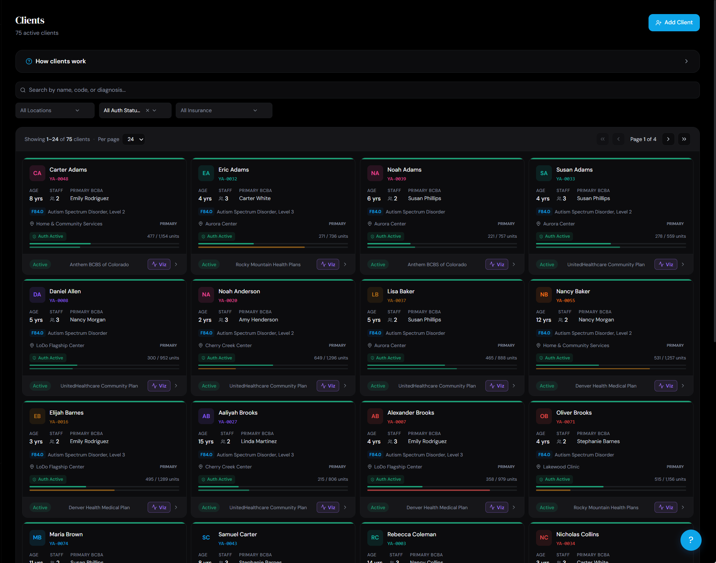Click the F84.0 code tag on Elijah Barnes
This screenshot has height=563, width=716.
tap(37, 455)
